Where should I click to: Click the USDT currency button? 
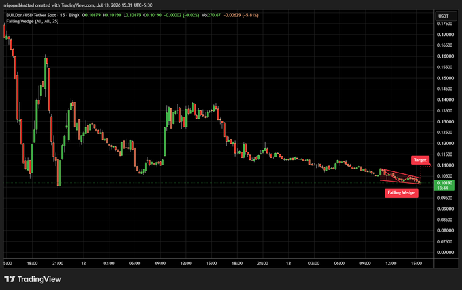446,16
